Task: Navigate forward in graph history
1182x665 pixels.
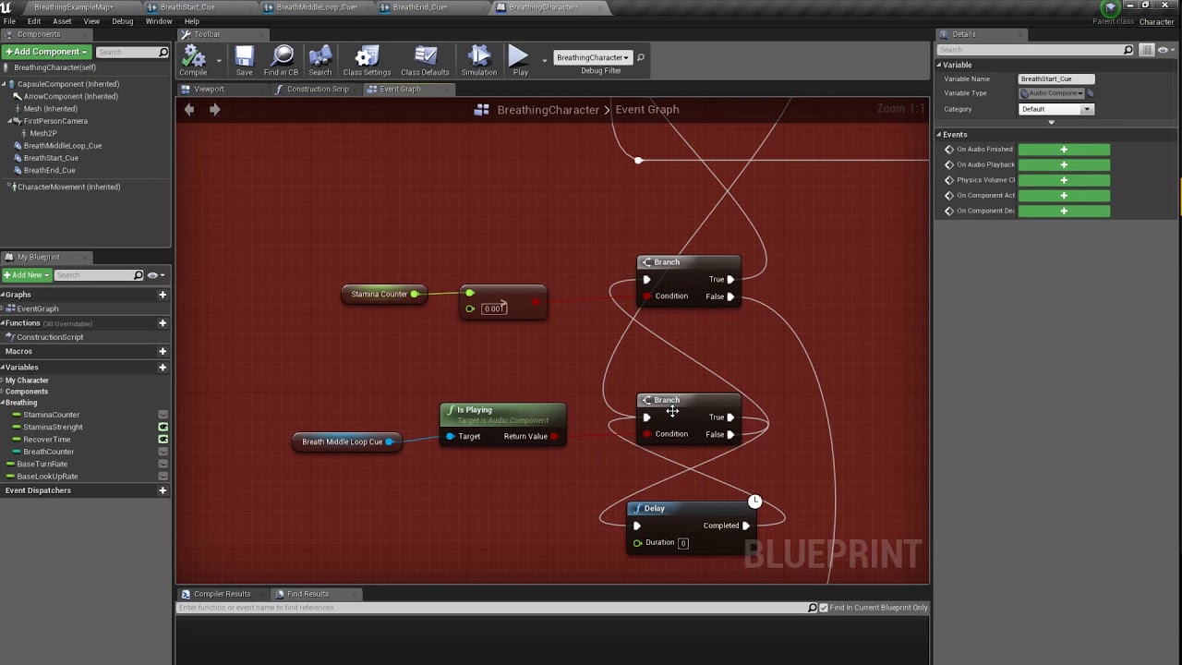Action: (214, 109)
